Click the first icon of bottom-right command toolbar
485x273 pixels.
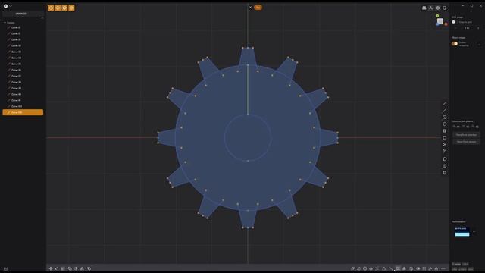click(x=352, y=268)
